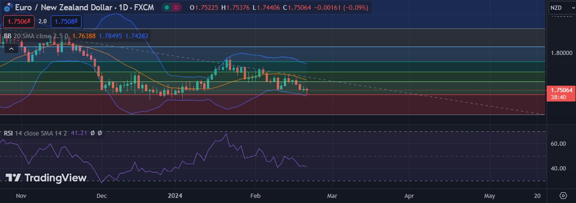
Task: Click the red sell price 1.75068 button
Action: point(18,21)
